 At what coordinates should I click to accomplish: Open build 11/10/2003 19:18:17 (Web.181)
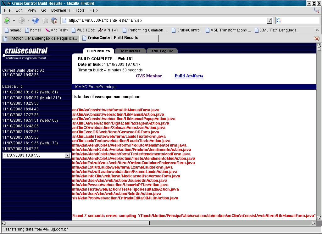(x=30, y=92)
